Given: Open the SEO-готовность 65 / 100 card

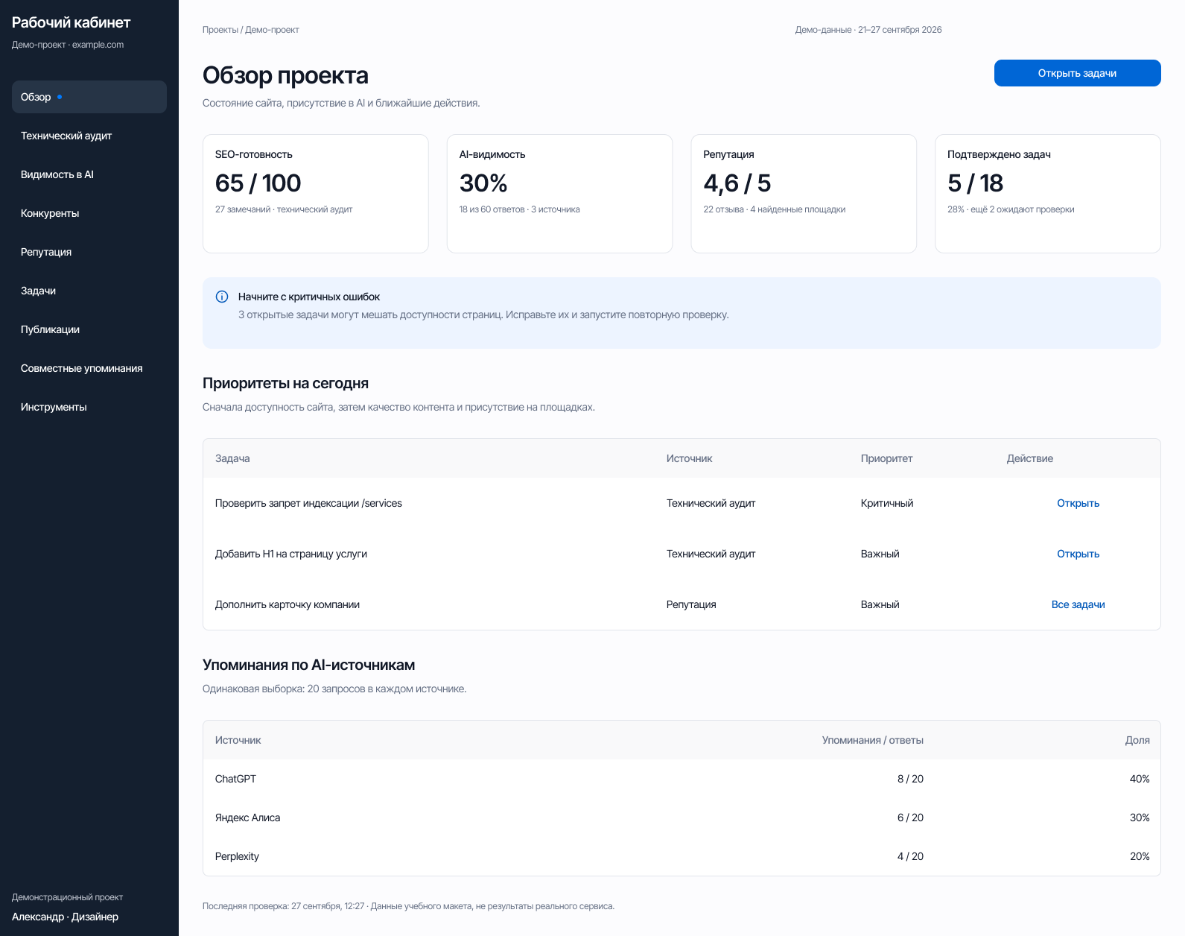Looking at the screenshot, I should (316, 194).
